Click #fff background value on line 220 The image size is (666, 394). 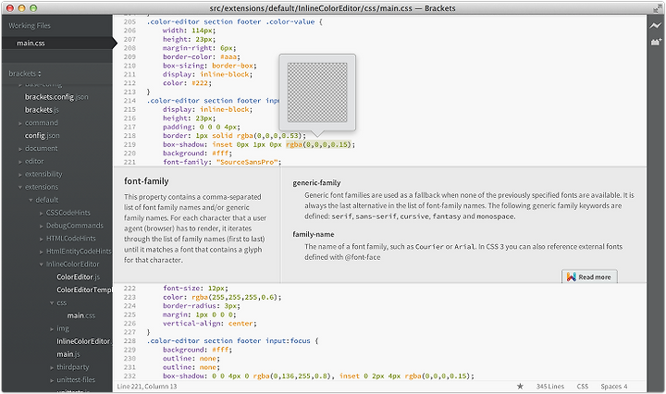220,154
